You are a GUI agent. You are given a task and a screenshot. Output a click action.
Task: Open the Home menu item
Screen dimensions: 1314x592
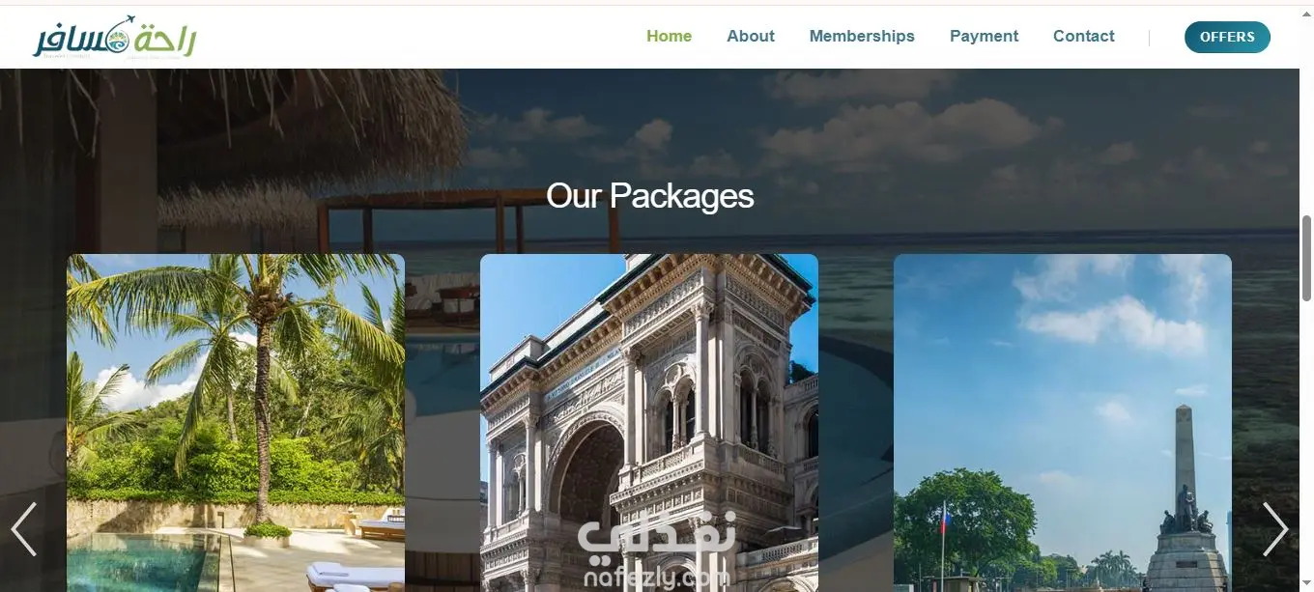tap(669, 37)
